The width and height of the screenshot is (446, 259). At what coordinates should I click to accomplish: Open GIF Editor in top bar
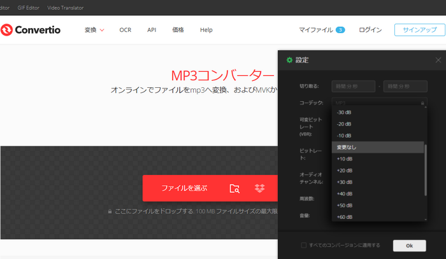(x=29, y=8)
